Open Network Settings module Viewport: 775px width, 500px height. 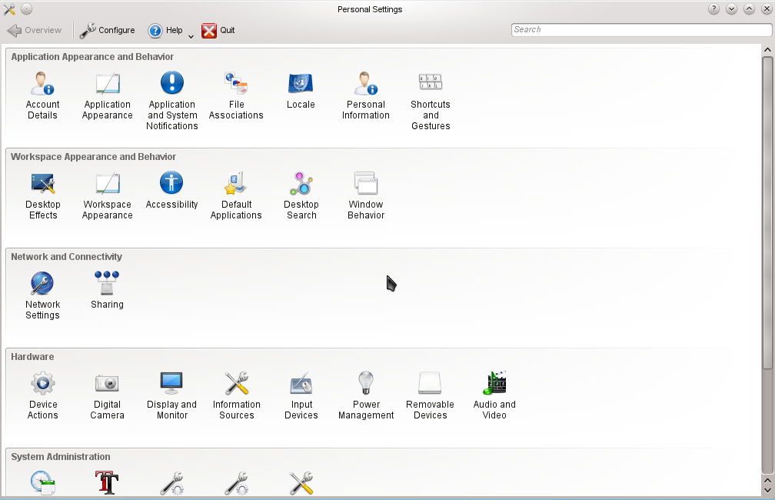click(x=42, y=295)
